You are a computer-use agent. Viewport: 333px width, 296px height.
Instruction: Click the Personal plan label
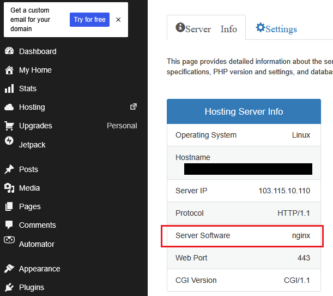(122, 126)
